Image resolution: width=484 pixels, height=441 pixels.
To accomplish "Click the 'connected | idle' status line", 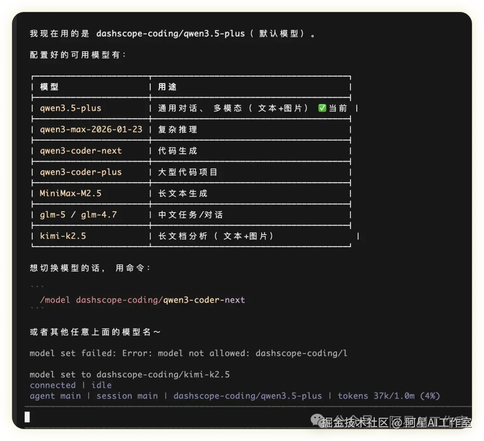I will [x=71, y=385].
